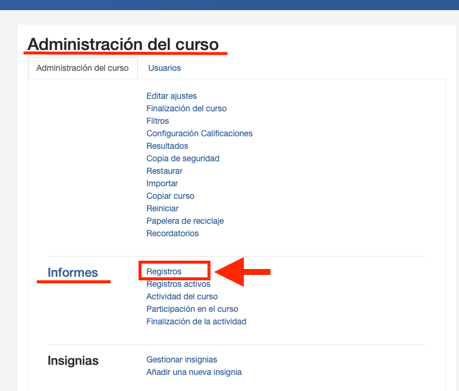459x391 pixels.
Task: Select Copiar curso
Action: 171,196
